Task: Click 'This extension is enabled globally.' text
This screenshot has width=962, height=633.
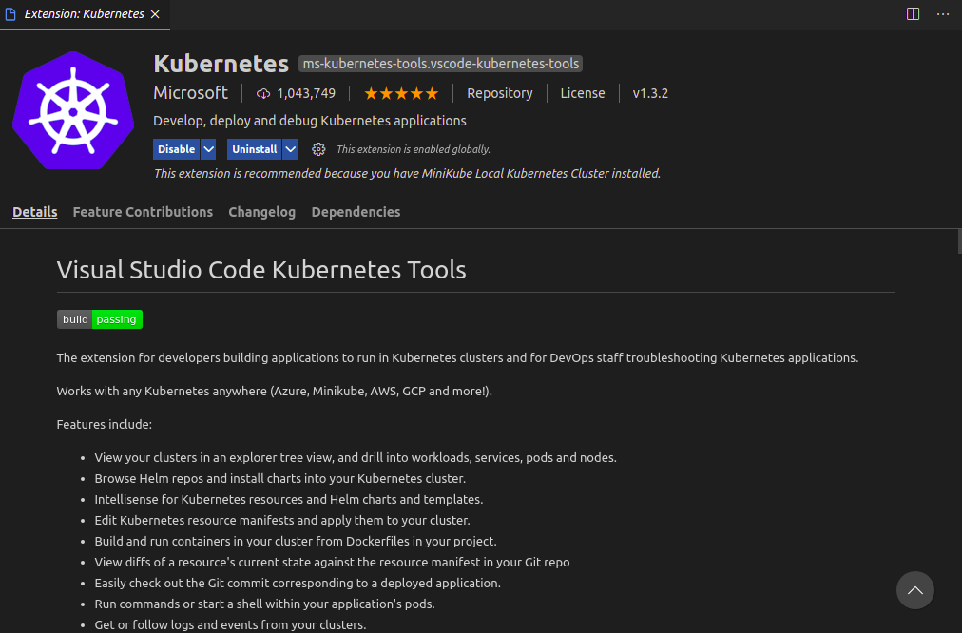Action: click(x=414, y=149)
